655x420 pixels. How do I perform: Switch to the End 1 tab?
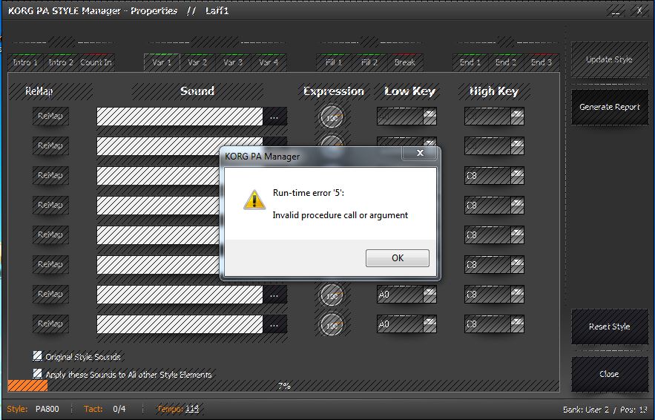(470, 62)
